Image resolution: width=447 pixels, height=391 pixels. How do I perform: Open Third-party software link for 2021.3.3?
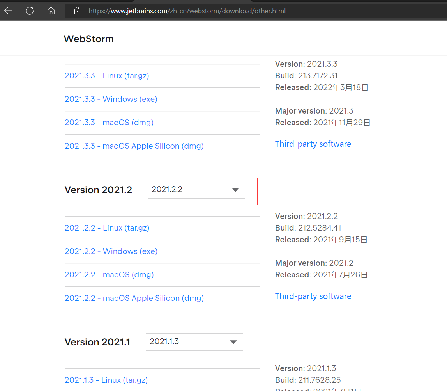(x=313, y=144)
